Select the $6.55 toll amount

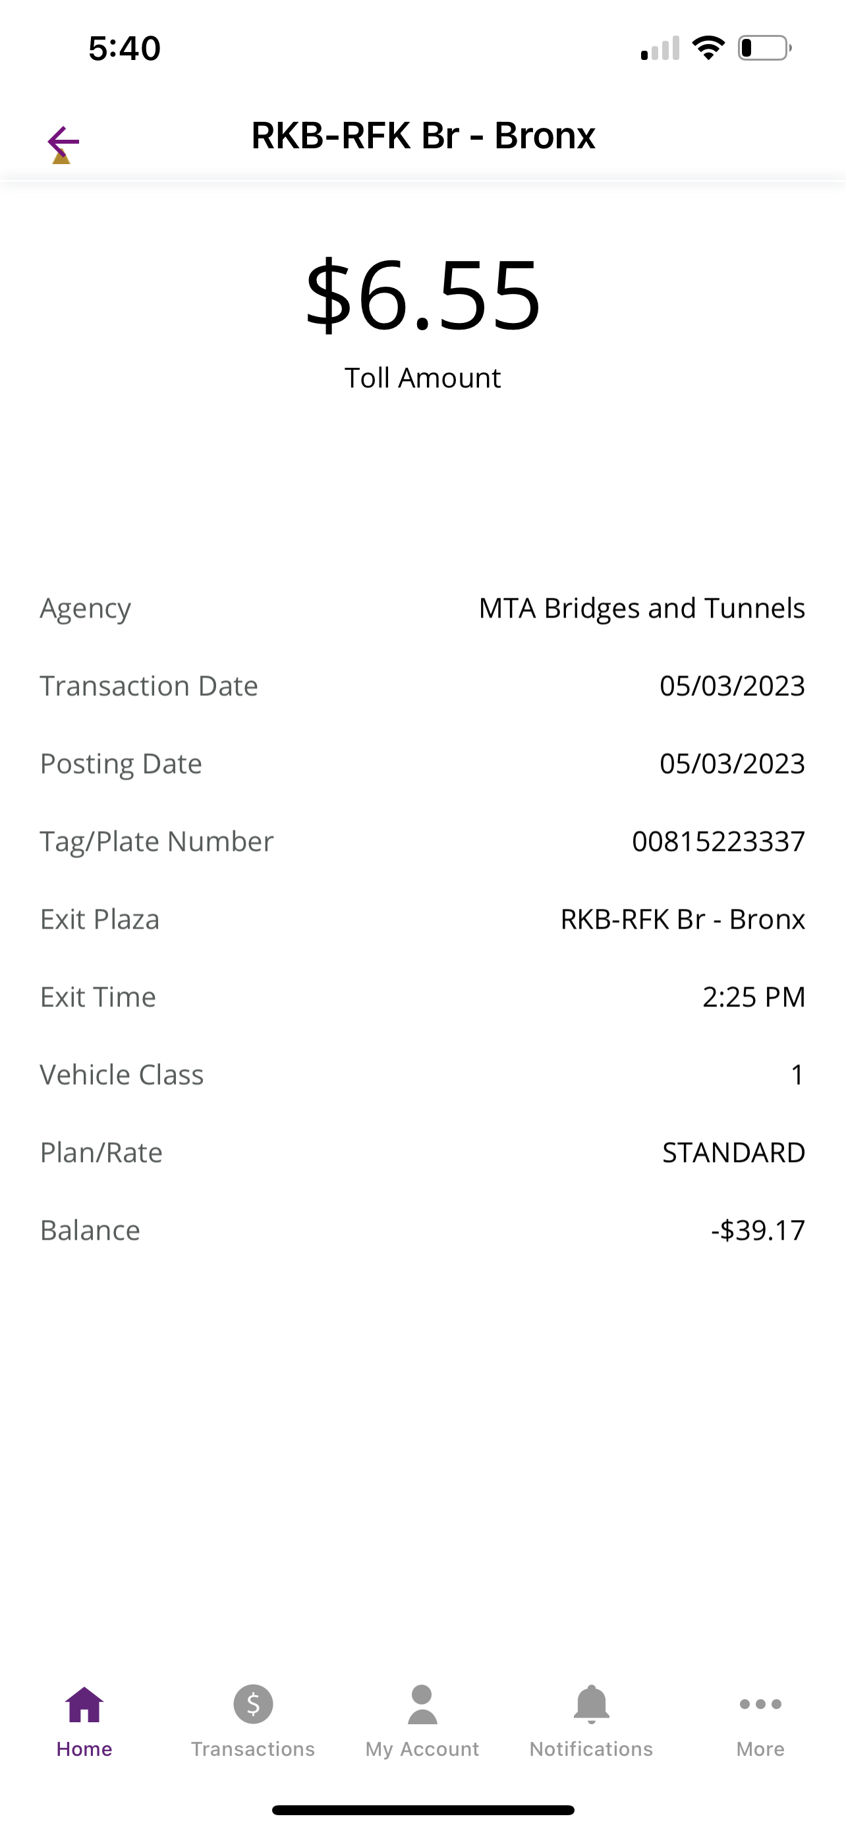(x=422, y=294)
